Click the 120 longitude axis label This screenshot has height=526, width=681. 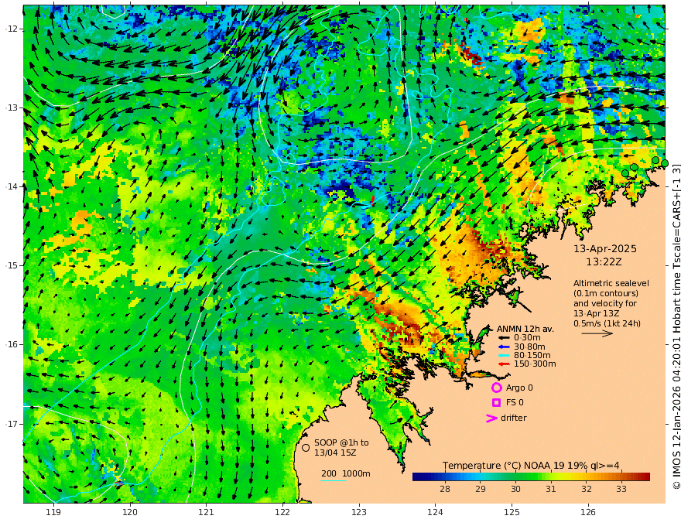(130, 513)
